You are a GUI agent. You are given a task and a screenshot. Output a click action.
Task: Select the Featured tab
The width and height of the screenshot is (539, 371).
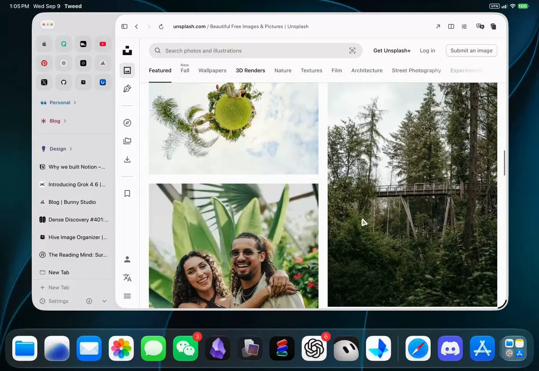[x=160, y=70]
